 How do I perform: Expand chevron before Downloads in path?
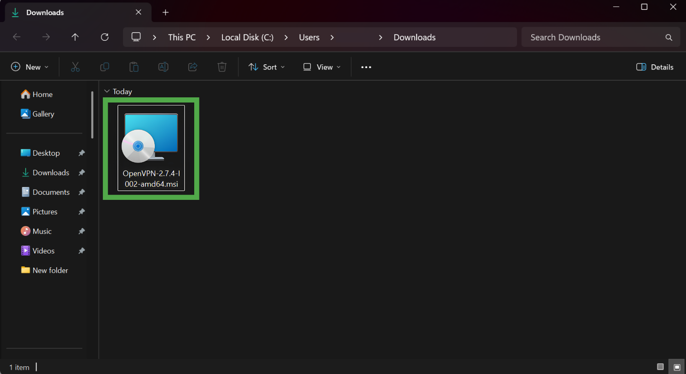click(380, 37)
